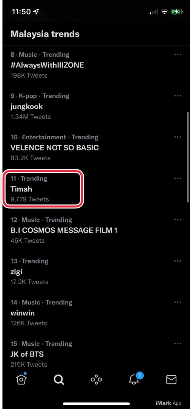190x409 pixels.
Task: Open the Home tab icon
Action: 21,379
